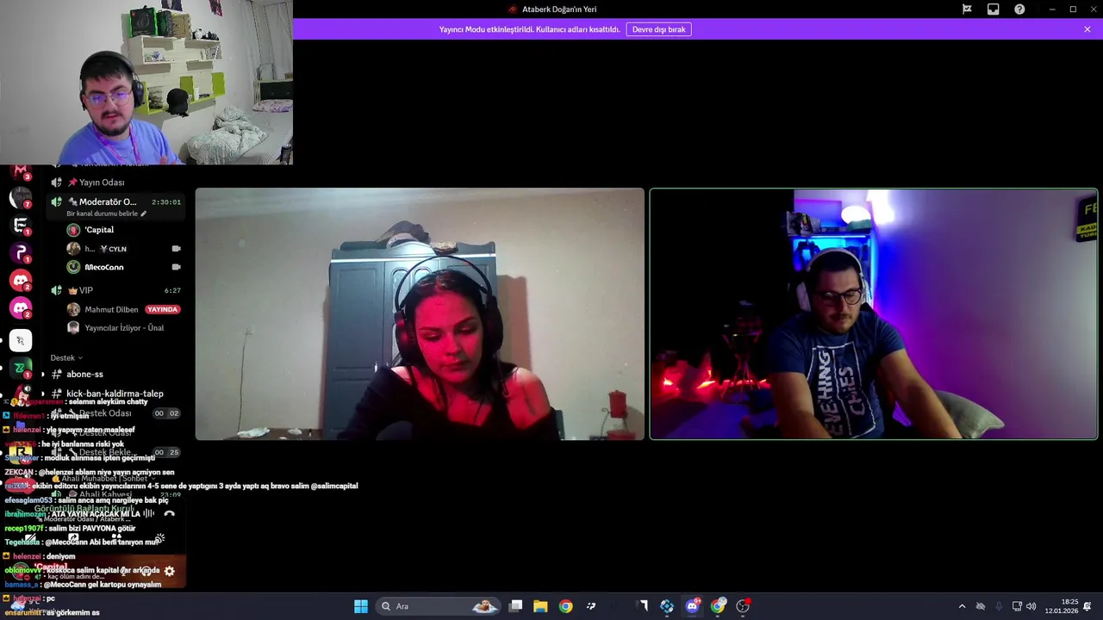Screen dimensions: 1103x620
Task: Open the purple P-logo server
Action: (21, 253)
